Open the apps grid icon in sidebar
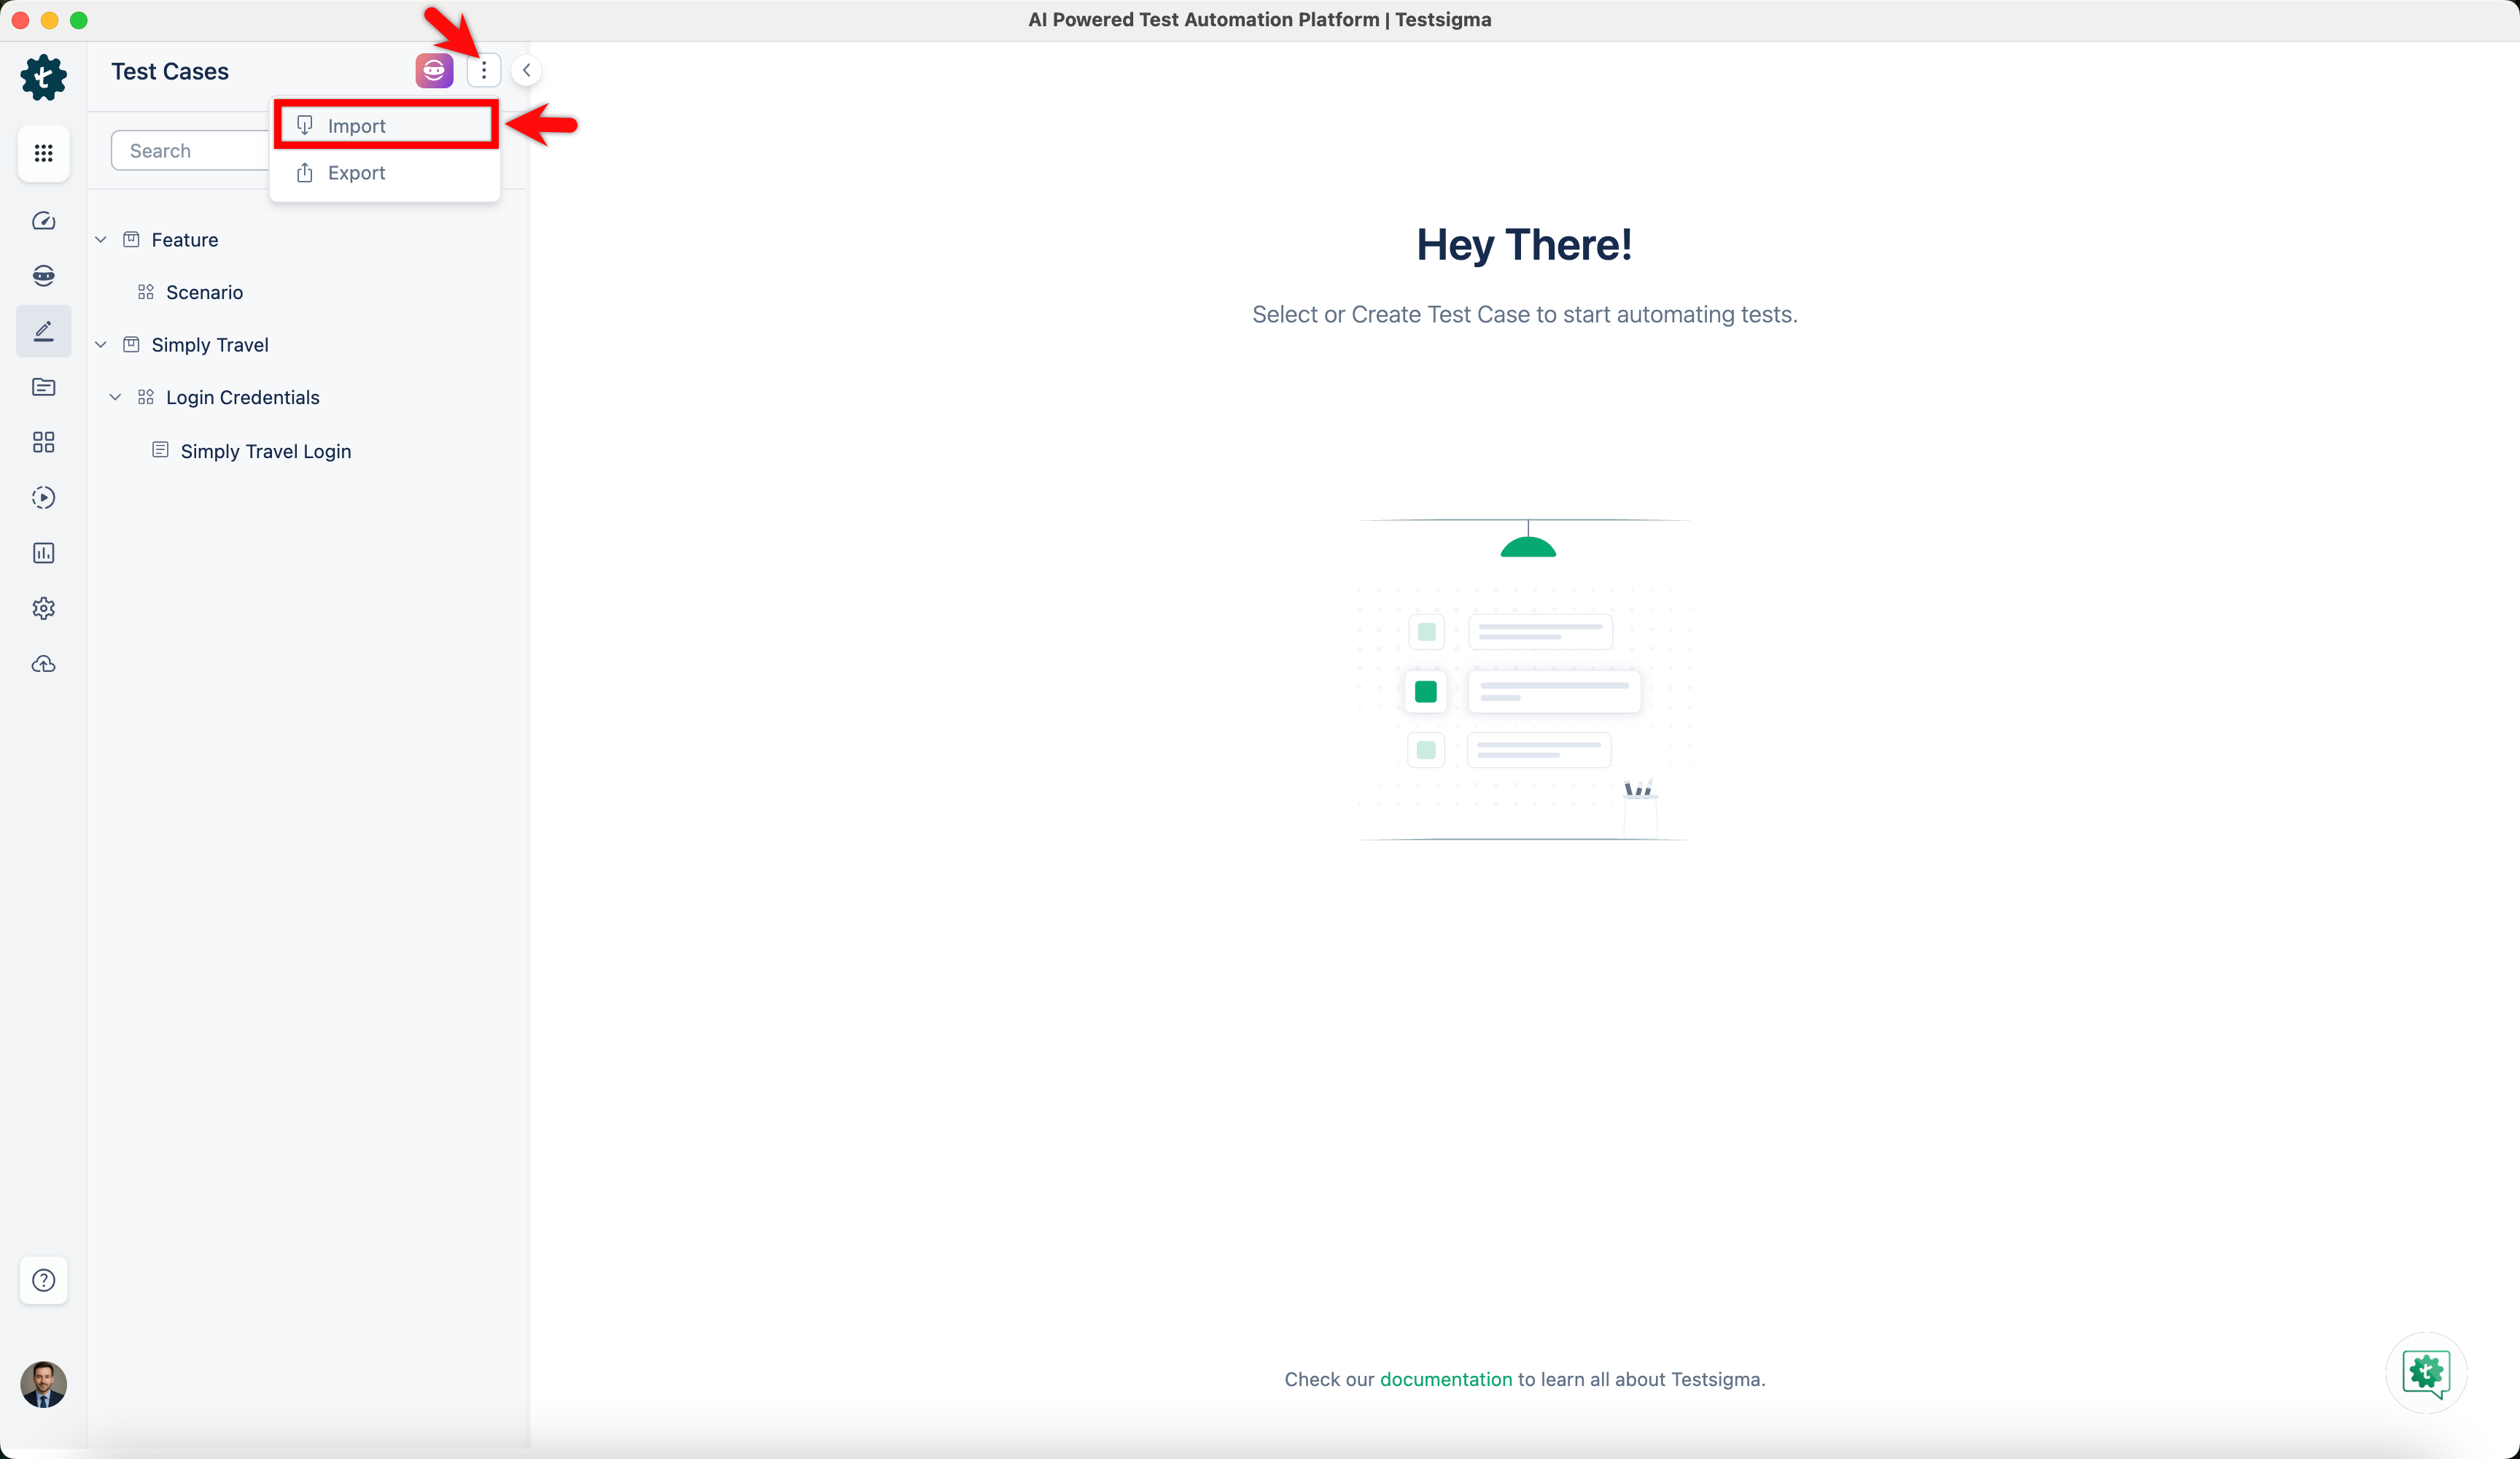 tap(43, 153)
